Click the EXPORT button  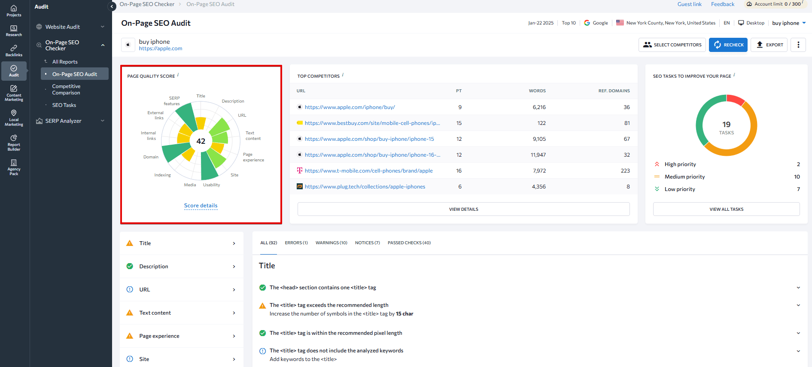[x=769, y=45]
